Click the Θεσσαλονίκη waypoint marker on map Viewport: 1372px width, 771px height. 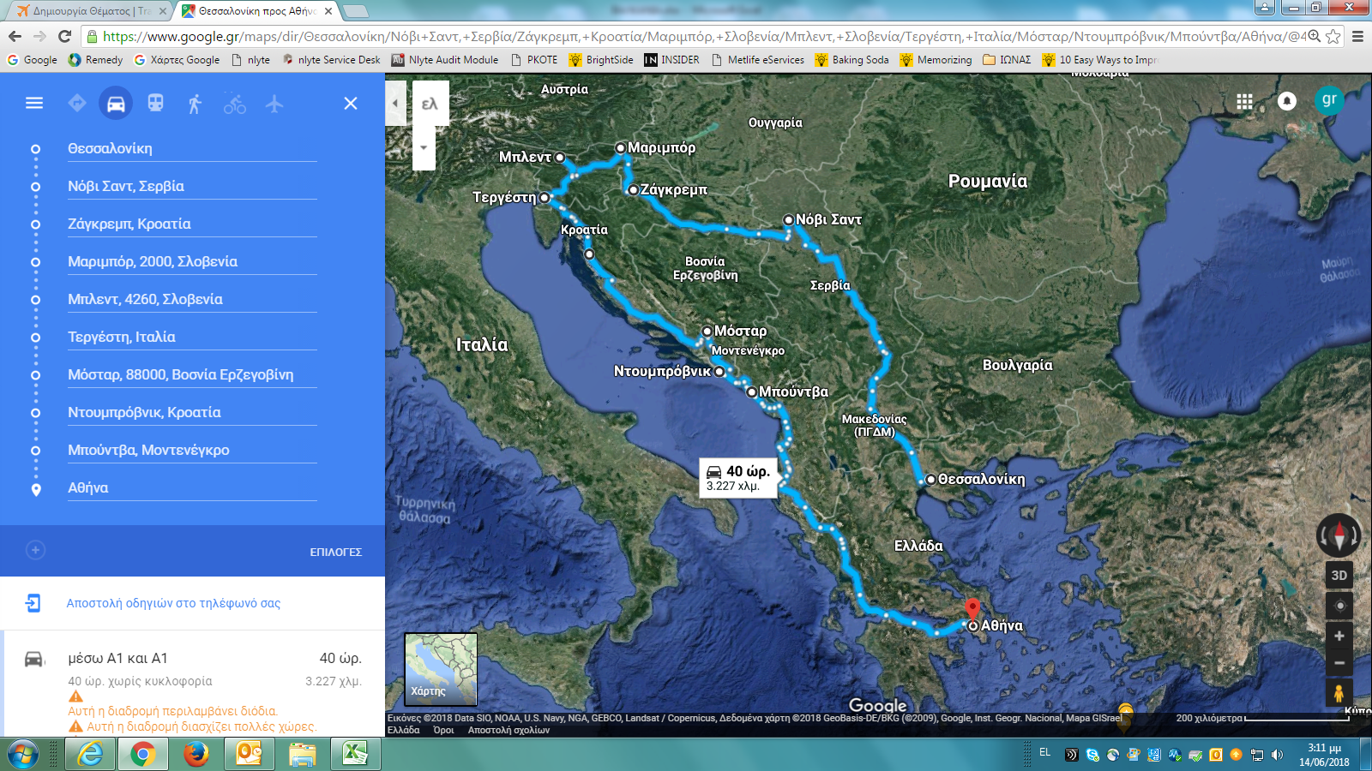(930, 480)
